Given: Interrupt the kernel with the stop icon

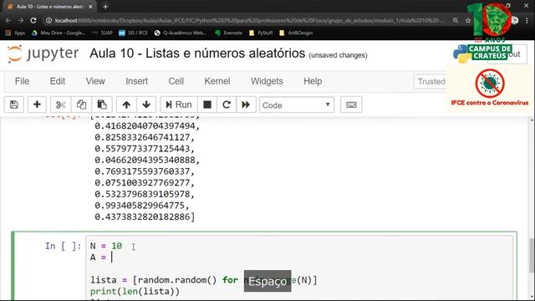Looking at the screenshot, I should pos(207,105).
